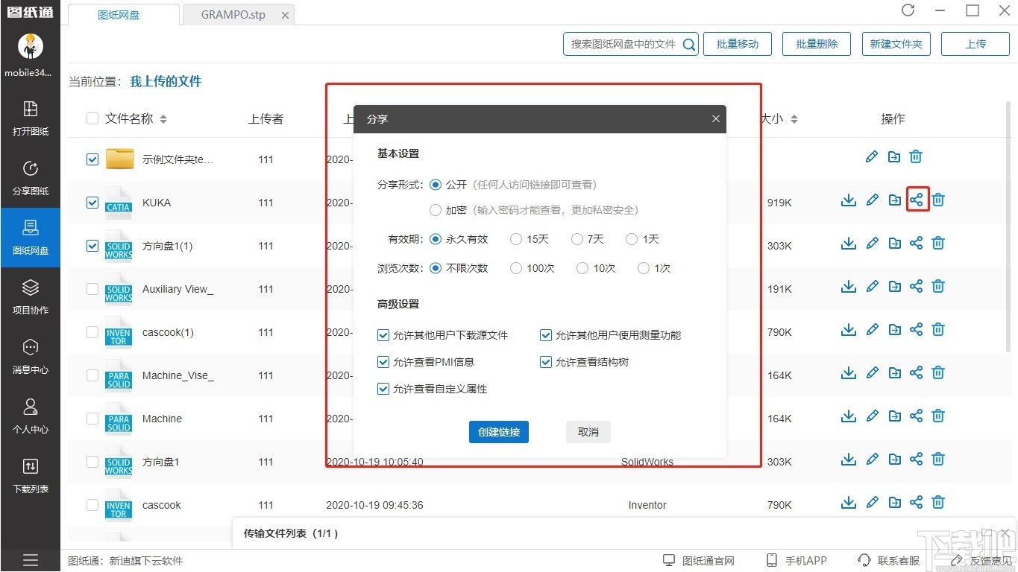The height and width of the screenshot is (572, 1018).
Task: Refresh the page with the reload icon
Action: pos(908,10)
